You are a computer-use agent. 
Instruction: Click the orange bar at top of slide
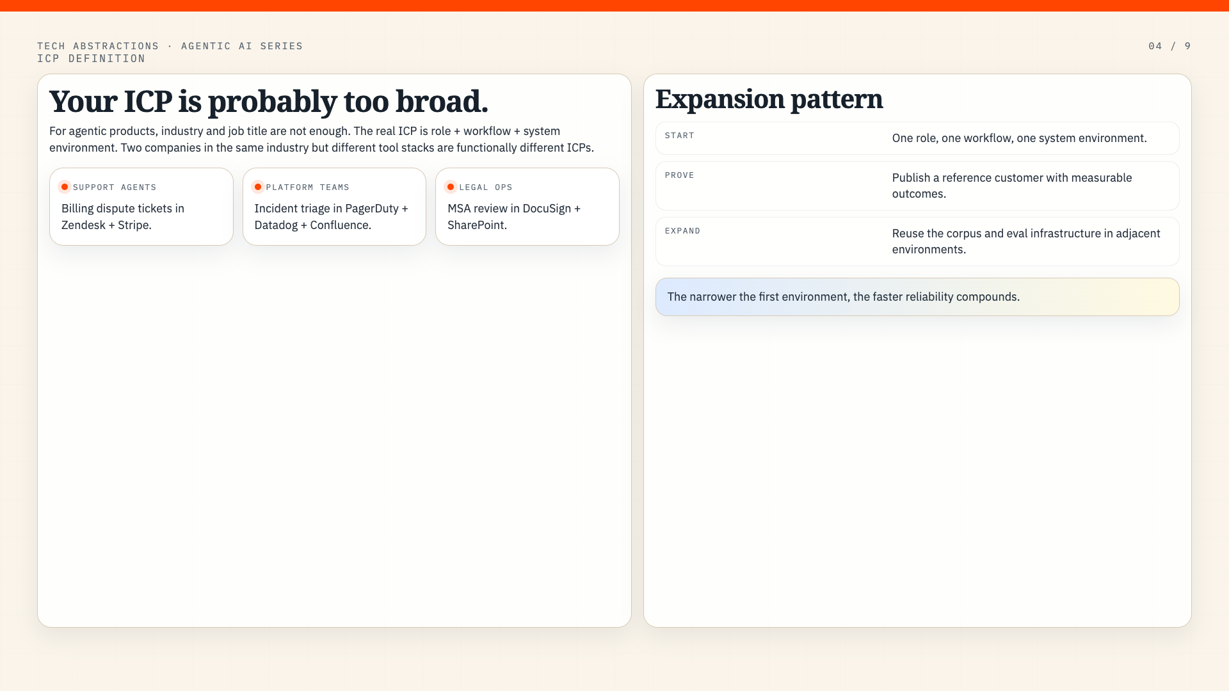pyautogui.click(x=614, y=6)
